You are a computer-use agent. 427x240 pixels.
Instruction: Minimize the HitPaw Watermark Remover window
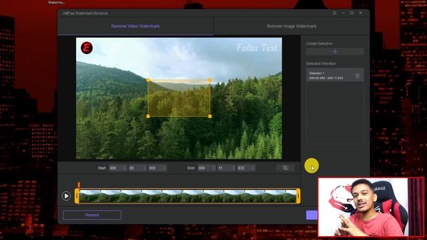[343, 13]
